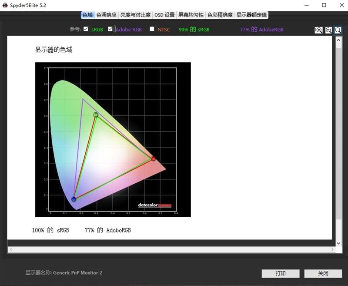Open the 亮度与对比度 tab
The height and width of the screenshot is (286, 348).
tap(135, 15)
